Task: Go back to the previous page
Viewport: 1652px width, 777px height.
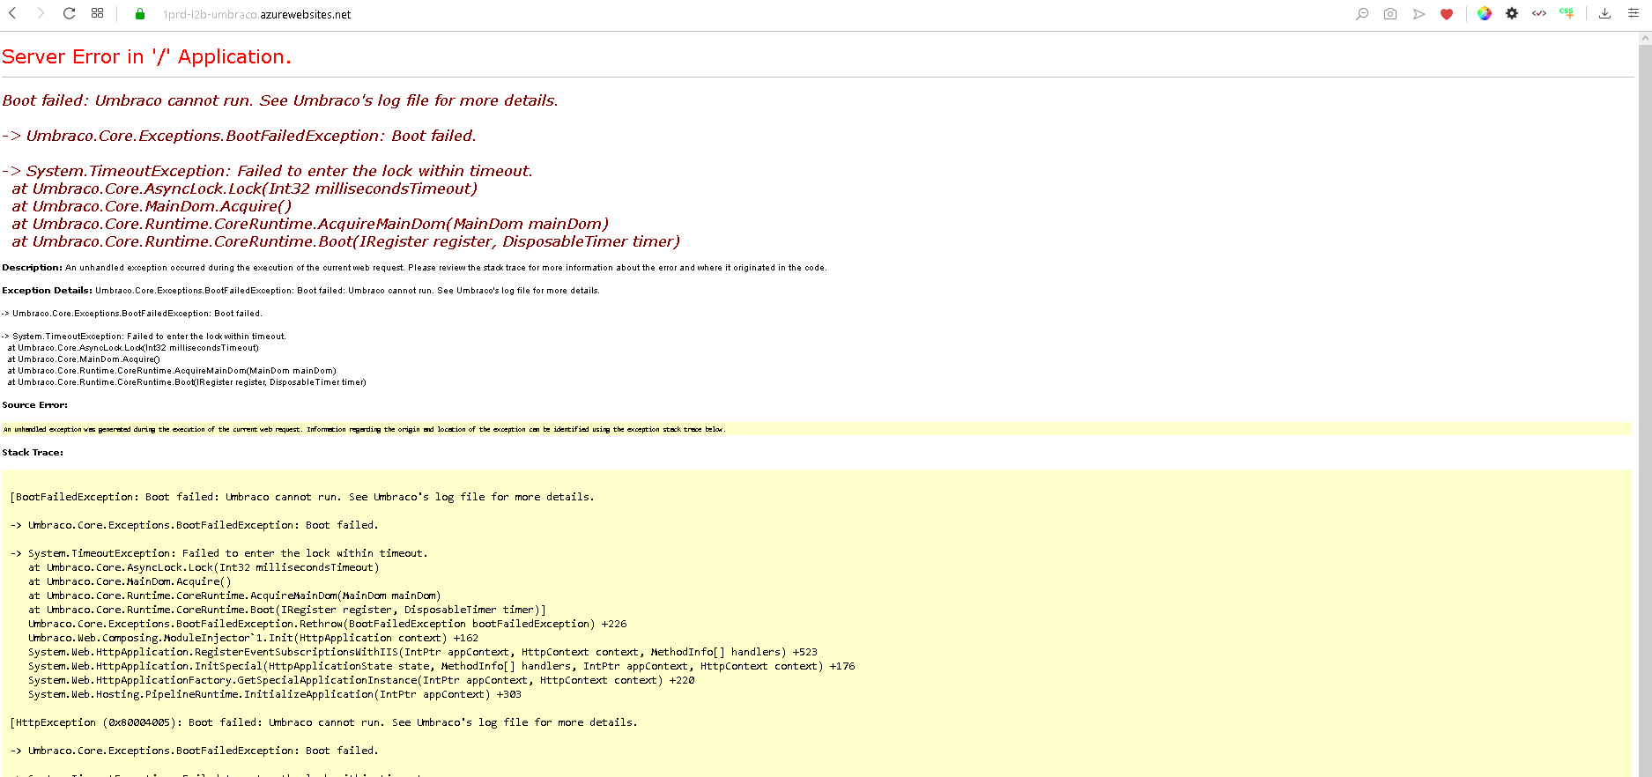Action: pos(12,13)
